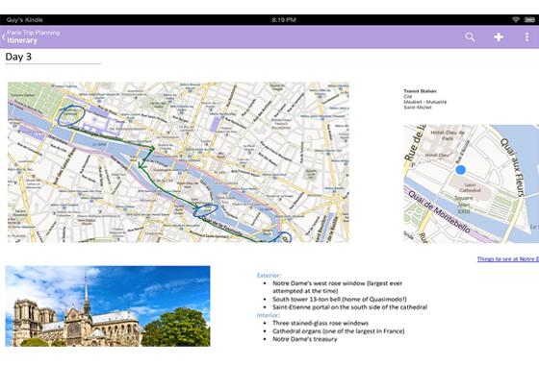The height and width of the screenshot is (365, 539).
Task: Tap the blue circle near Tuileries on map
Action: pos(71,115)
